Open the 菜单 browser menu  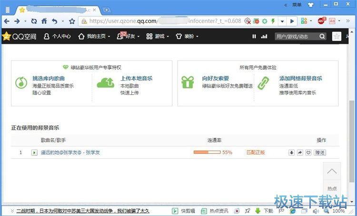pos(297,5)
